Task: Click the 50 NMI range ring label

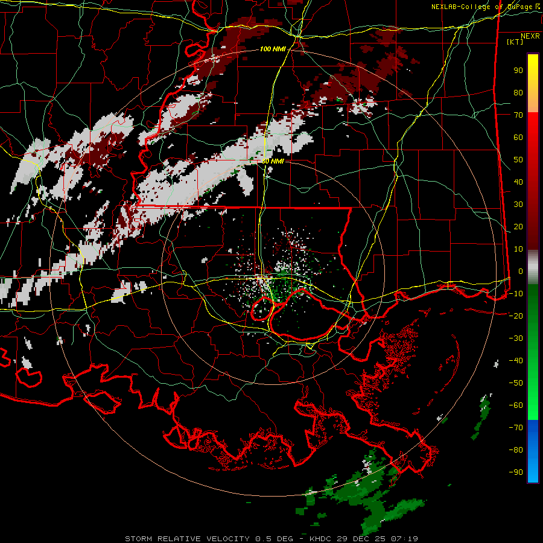Action: 273,161
